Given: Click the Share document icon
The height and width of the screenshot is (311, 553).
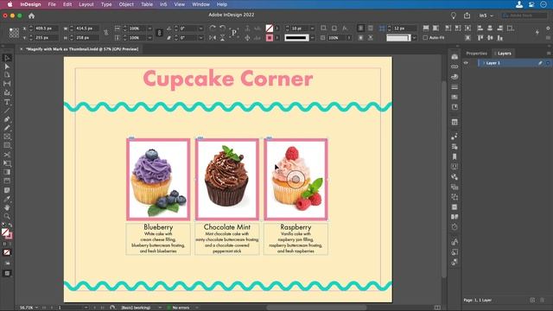Looking at the screenshot, I should point(467,16).
